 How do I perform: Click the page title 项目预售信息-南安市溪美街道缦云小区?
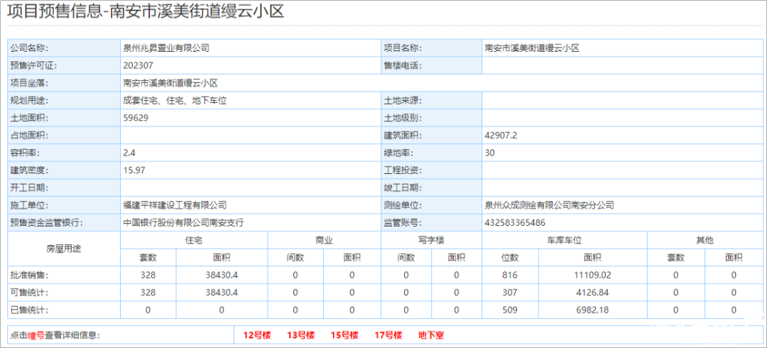146,12
